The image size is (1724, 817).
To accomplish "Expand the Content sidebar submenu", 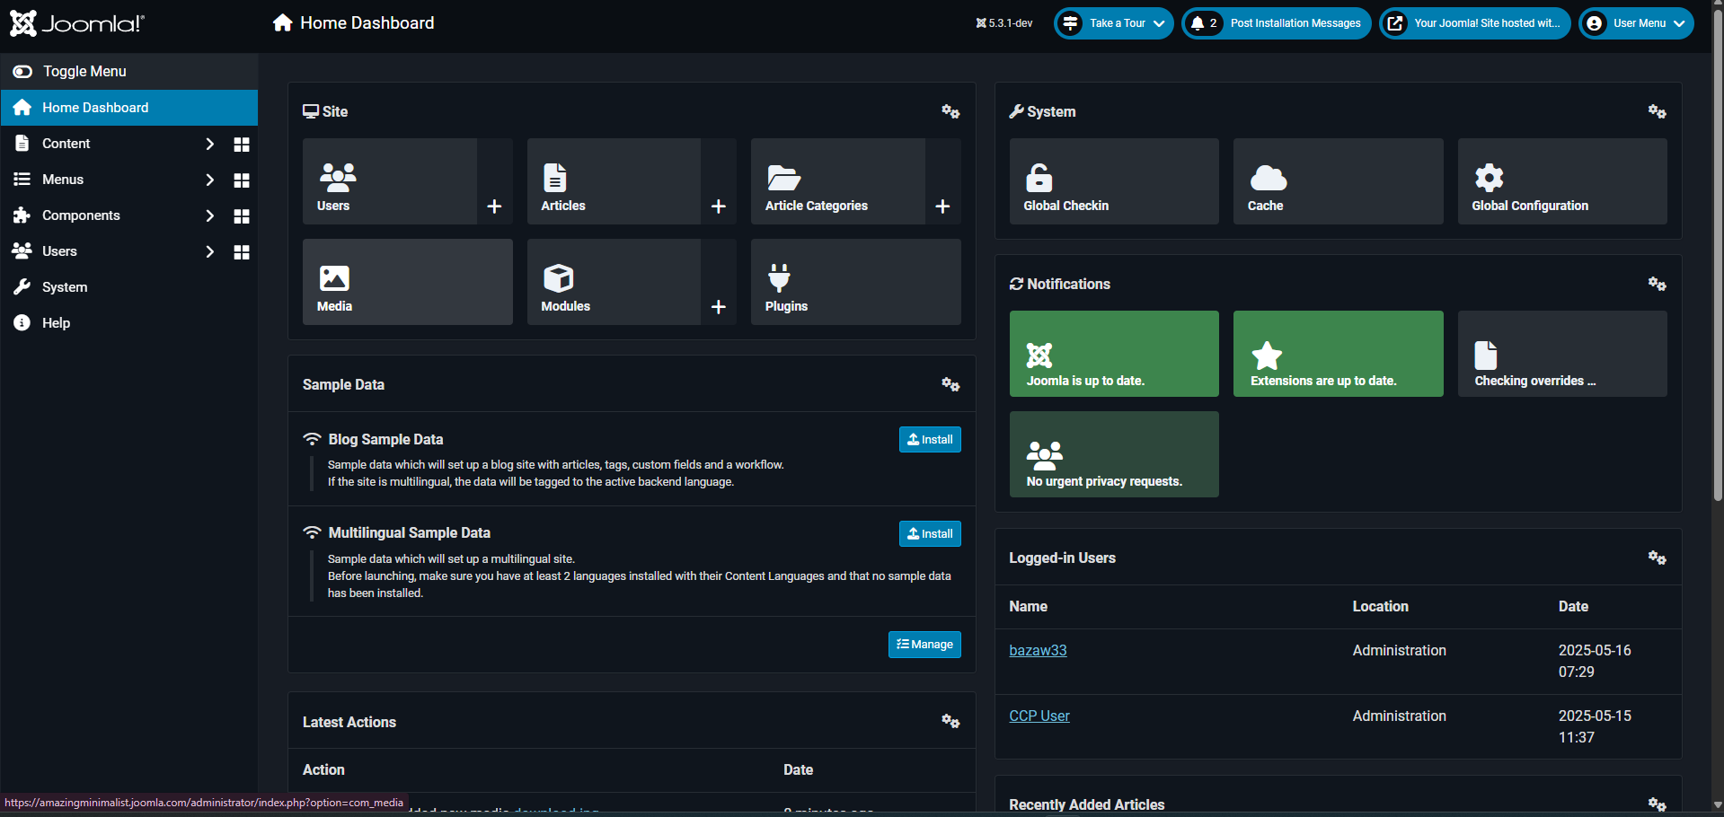I will tap(209, 144).
